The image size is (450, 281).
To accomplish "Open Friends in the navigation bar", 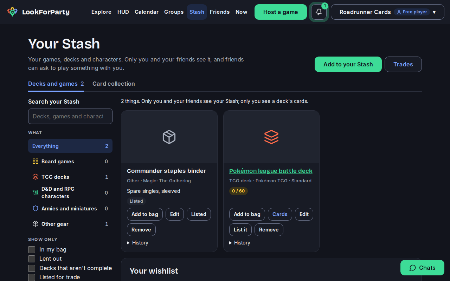I will [x=220, y=12].
